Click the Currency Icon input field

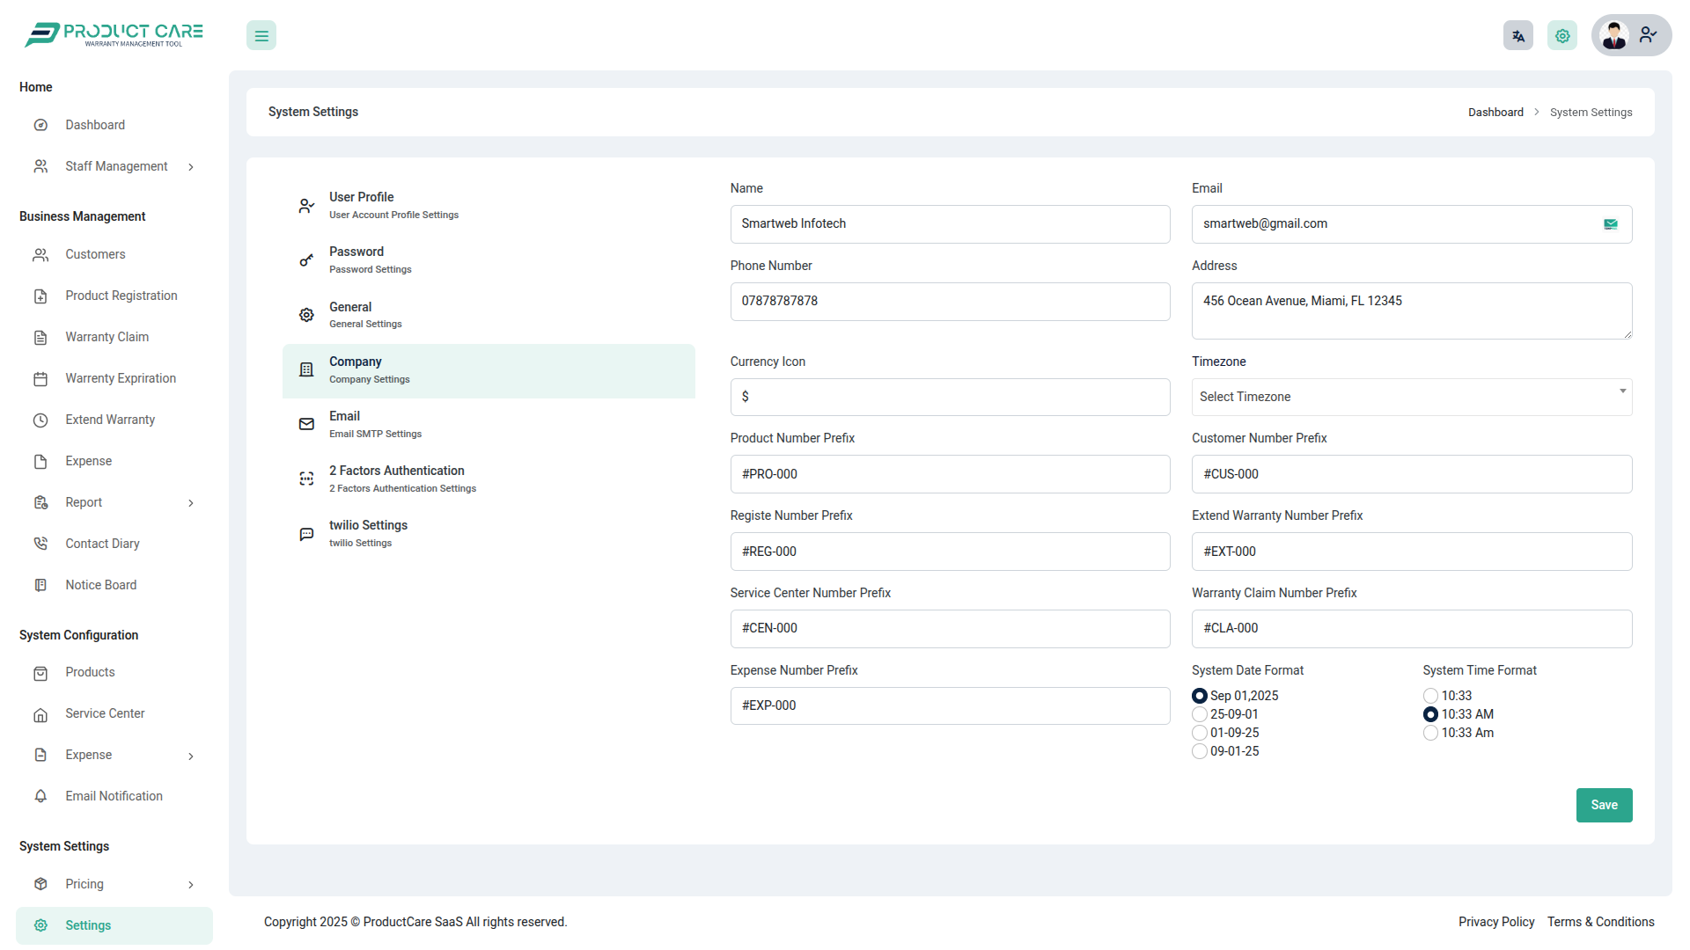[x=950, y=397]
